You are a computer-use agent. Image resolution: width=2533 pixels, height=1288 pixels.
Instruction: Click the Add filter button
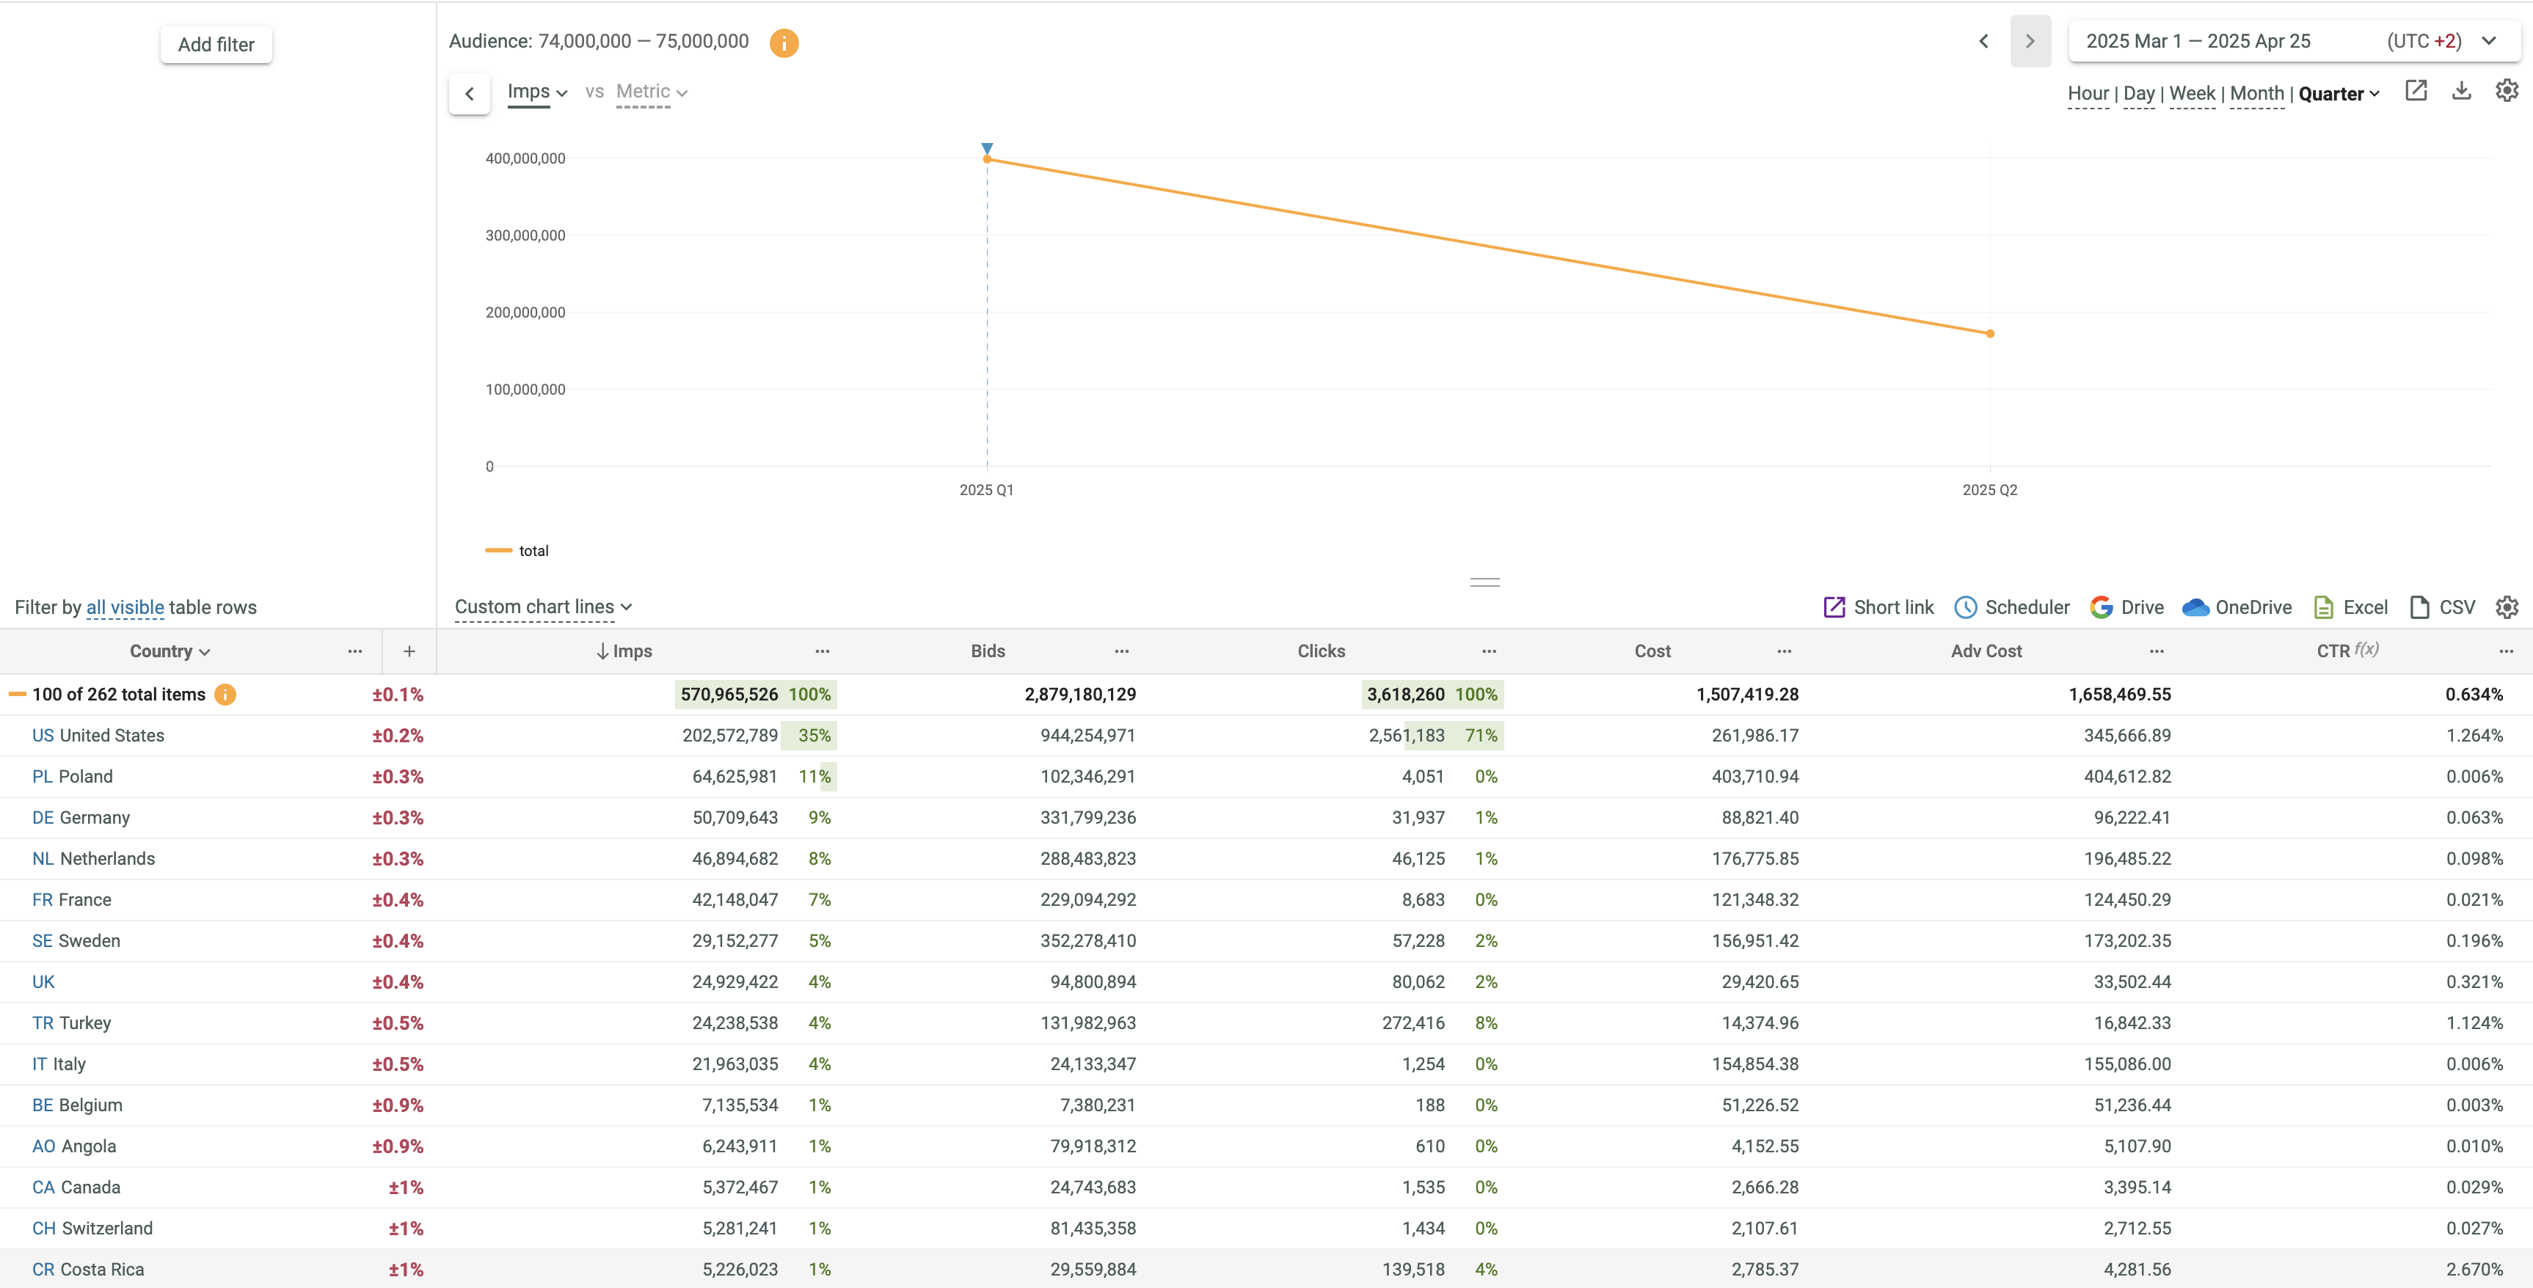click(x=216, y=44)
